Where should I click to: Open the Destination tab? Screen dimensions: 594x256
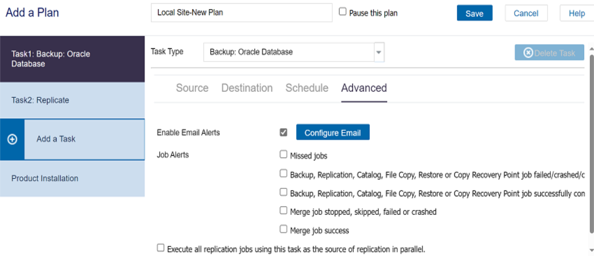[247, 88]
